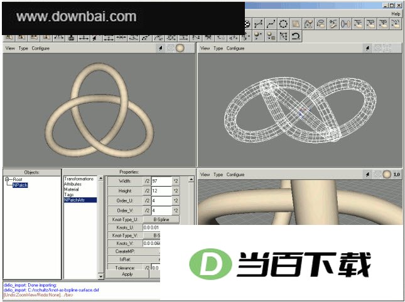Viewport: 405px width, 302px height.
Task: Open the Type menu of the bottom-right view
Action: coord(218,174)
